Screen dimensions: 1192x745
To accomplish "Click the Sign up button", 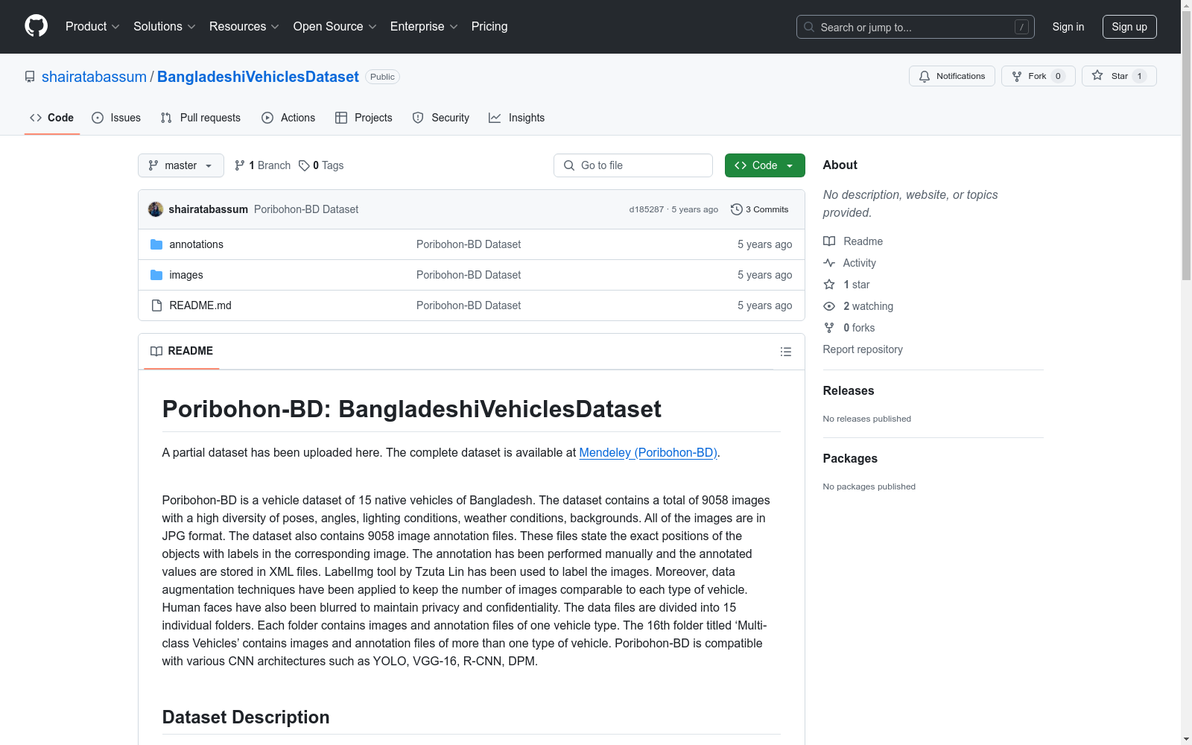I will tap(1129, 27).
